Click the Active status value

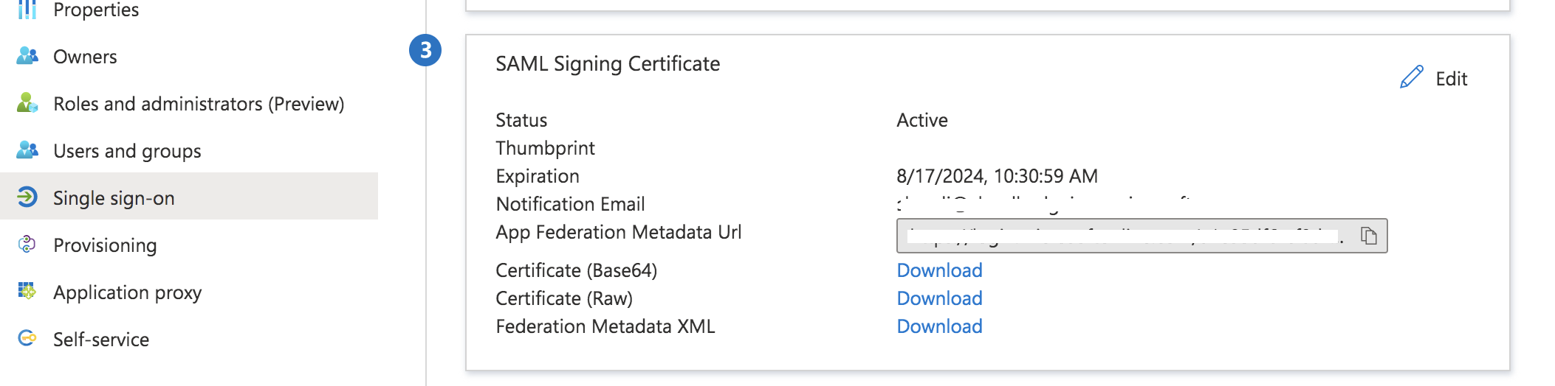pyautogui.click(x=922, y=120)
